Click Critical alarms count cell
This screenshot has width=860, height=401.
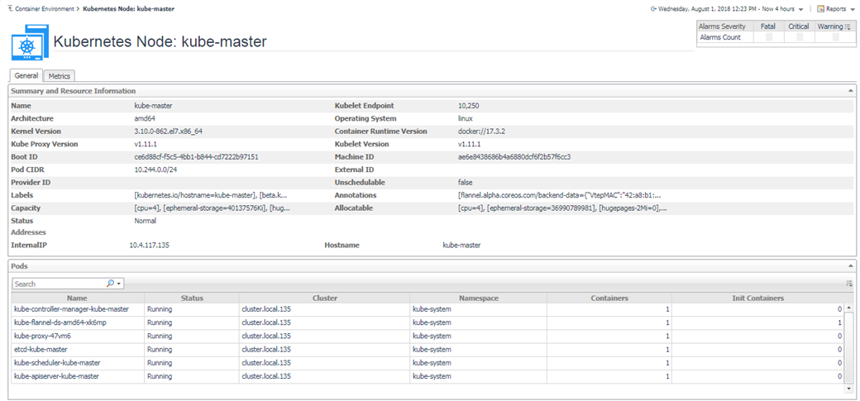[799, 37]
